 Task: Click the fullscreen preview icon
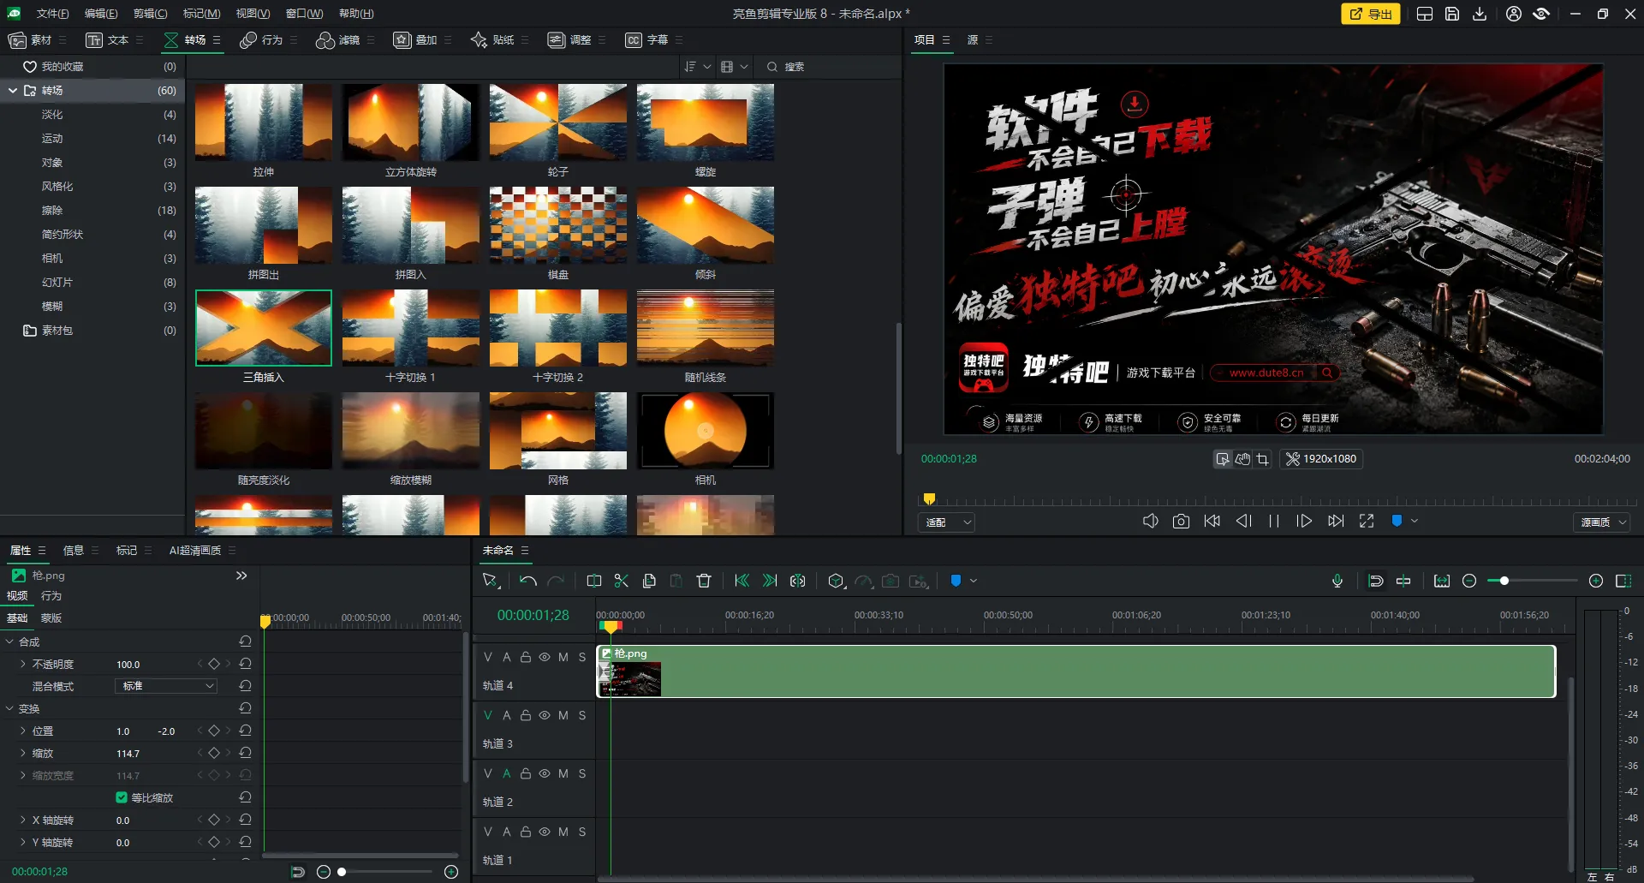(1367, 521)
